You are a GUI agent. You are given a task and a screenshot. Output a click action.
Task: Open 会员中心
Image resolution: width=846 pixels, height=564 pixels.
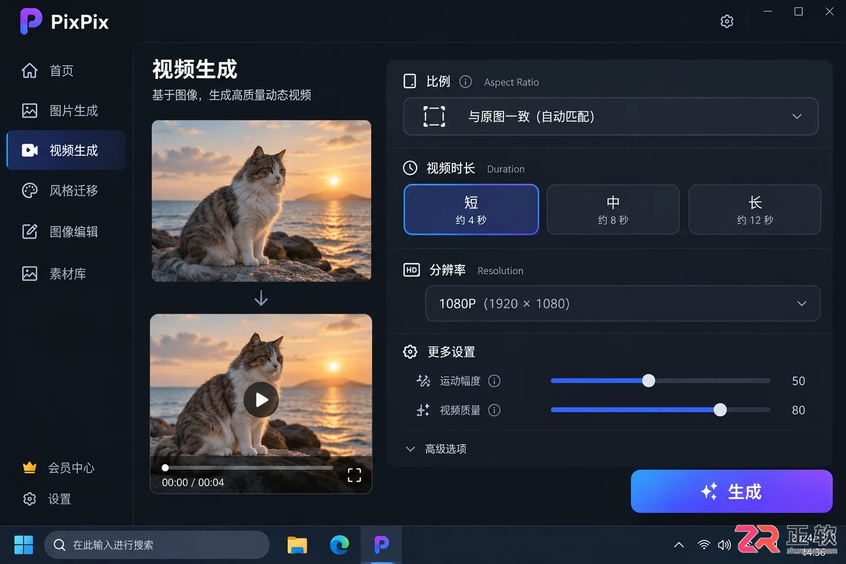[59, 468]
